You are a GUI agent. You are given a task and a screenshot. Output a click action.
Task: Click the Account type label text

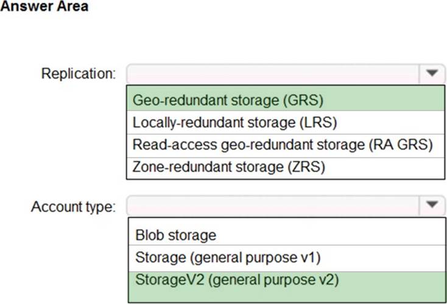[72, 206]
